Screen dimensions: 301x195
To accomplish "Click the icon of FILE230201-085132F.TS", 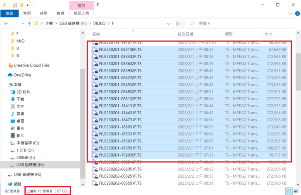I will (95, 99).
